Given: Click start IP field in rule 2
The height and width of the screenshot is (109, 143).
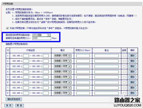Looking at the screenshot, I should point(26,61).
